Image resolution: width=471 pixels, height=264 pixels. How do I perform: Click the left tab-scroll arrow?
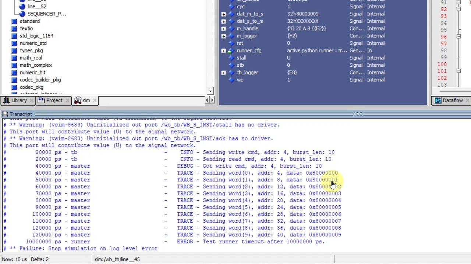[x=207, y=100]
